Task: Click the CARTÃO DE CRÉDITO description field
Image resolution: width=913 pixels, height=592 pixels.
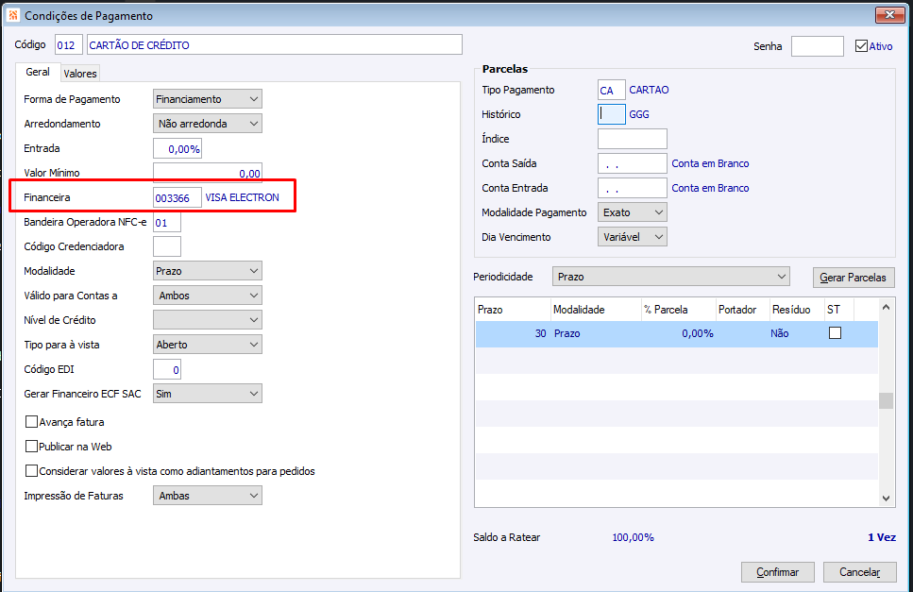Action: pos(274,44)
